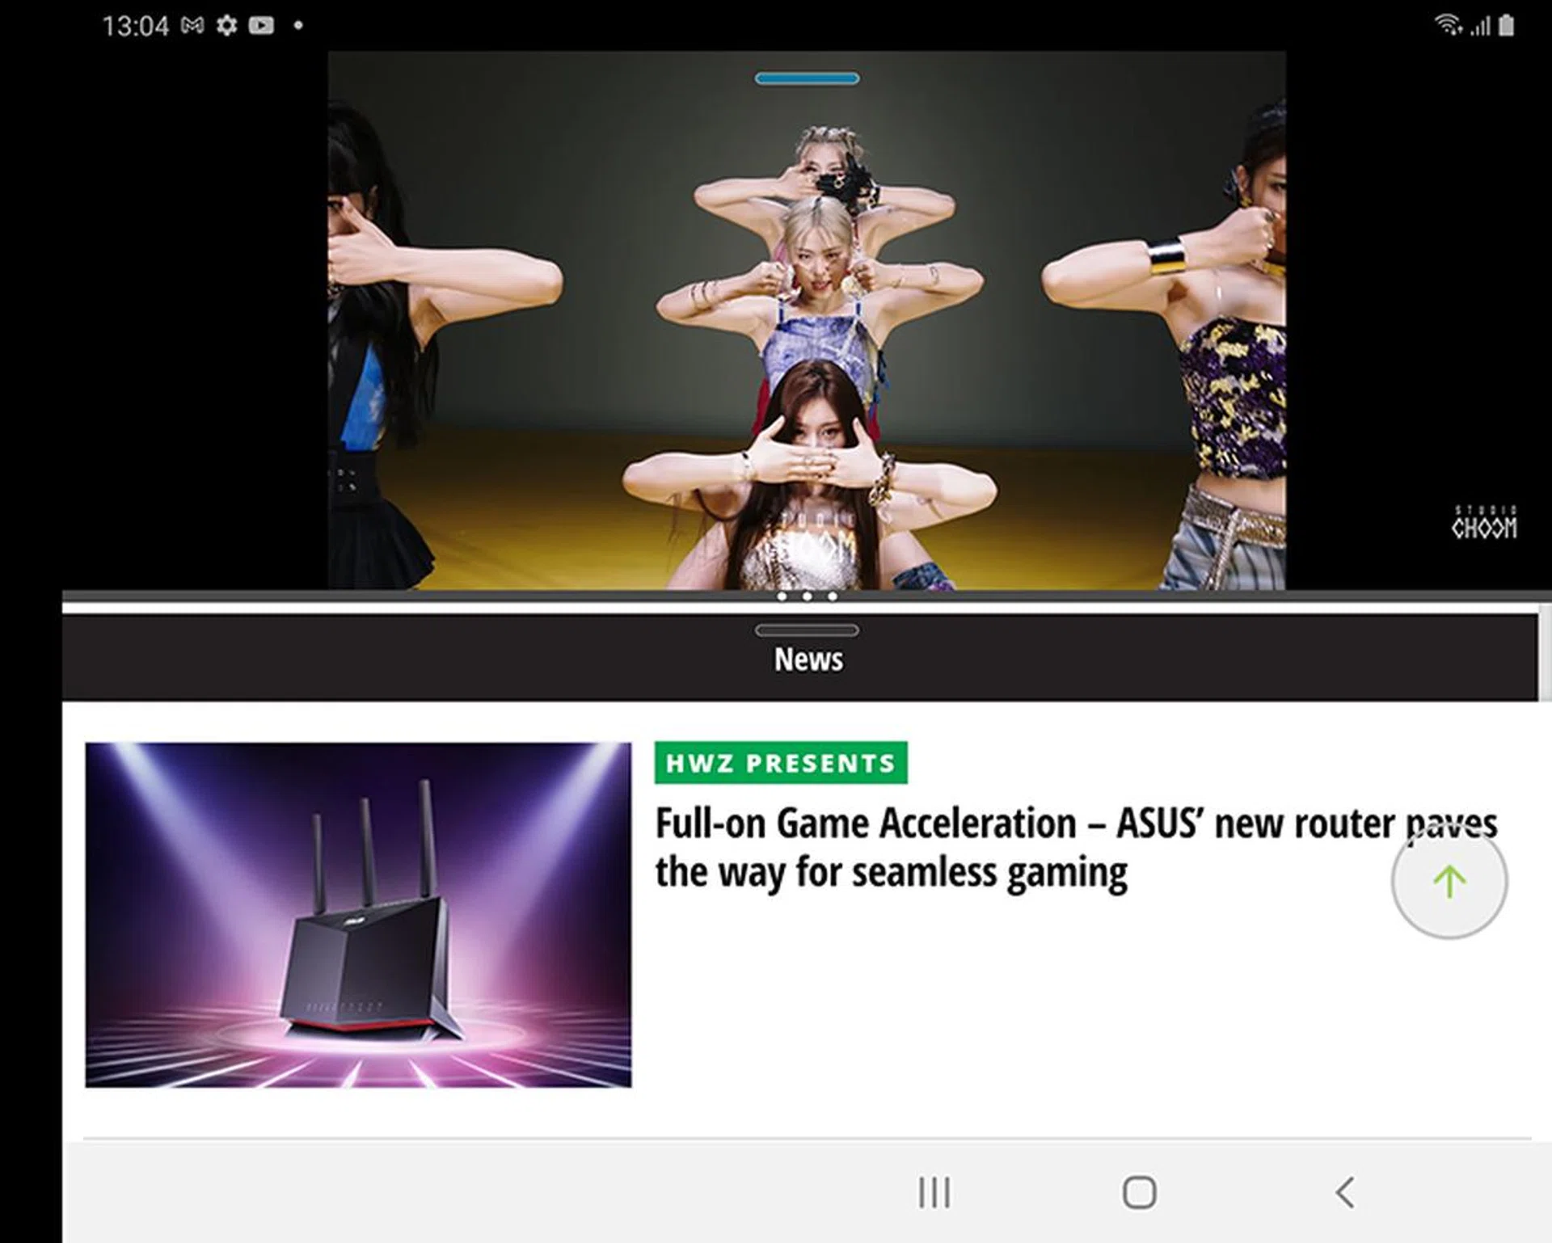Open the ASUS router thumbnail image
Screen dimensions: 1552x1243
coord(358,915)
